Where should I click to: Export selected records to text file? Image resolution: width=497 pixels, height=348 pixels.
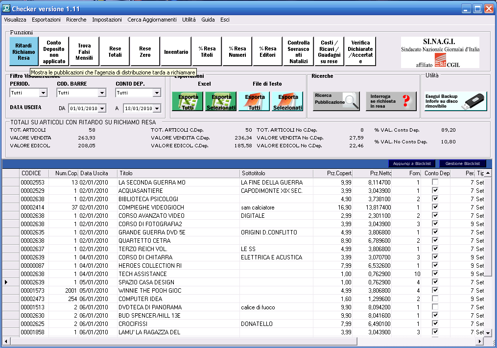tap(287, 101)
